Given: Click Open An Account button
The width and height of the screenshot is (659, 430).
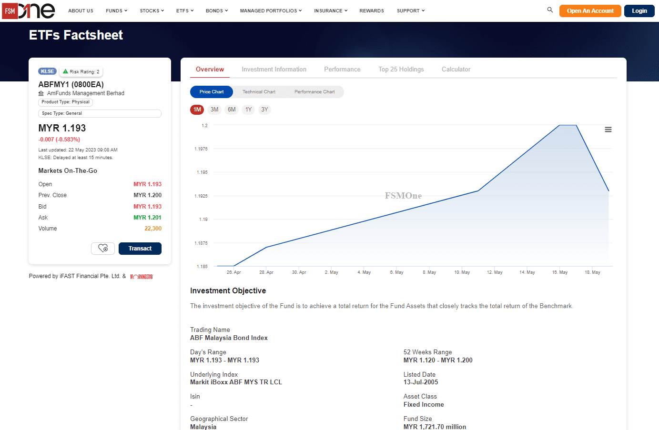Looking at the screenshot, I should click(x=590, y=11).
